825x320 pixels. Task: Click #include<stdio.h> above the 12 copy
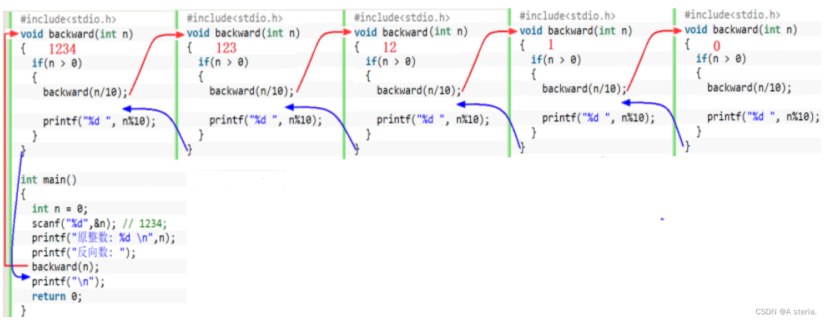point(402,18)
